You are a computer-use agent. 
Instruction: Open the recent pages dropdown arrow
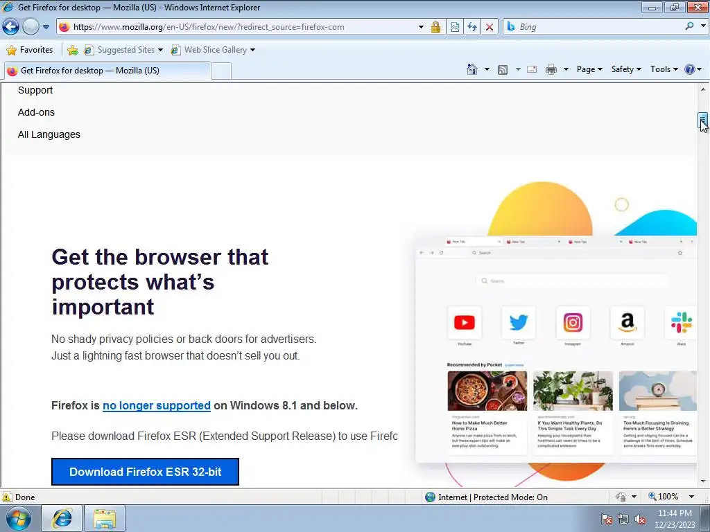[46, 27]
